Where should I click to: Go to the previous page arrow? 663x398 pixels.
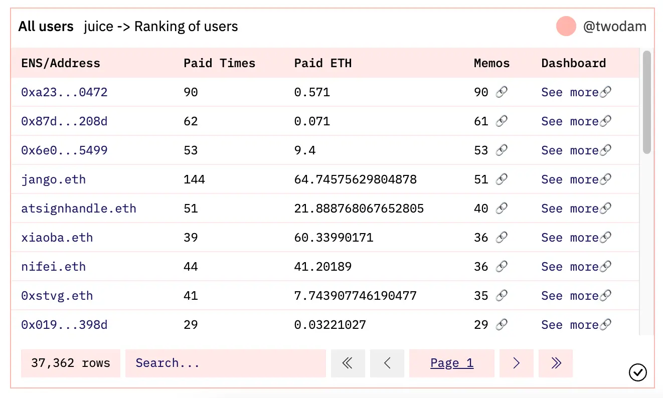pos(387,363)
